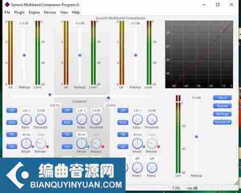Click the output makeup 0.0 dB field
This screenshot has height=193, width=241.
(196, 98)
